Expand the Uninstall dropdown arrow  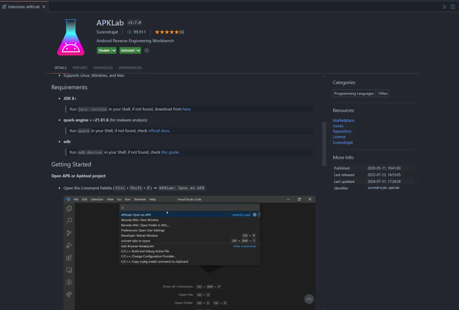pos(138,50)
